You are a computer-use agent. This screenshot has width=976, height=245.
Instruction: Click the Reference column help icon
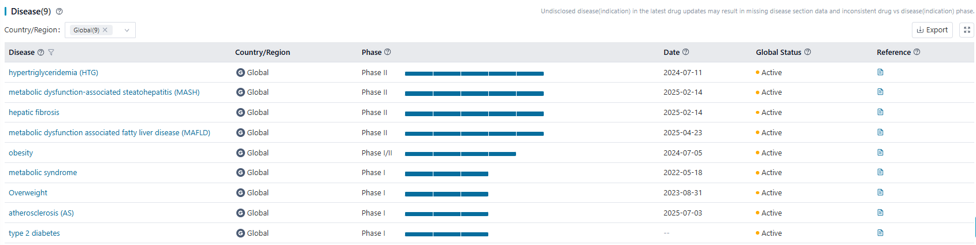pyautogui.click(x=916, y=52)
